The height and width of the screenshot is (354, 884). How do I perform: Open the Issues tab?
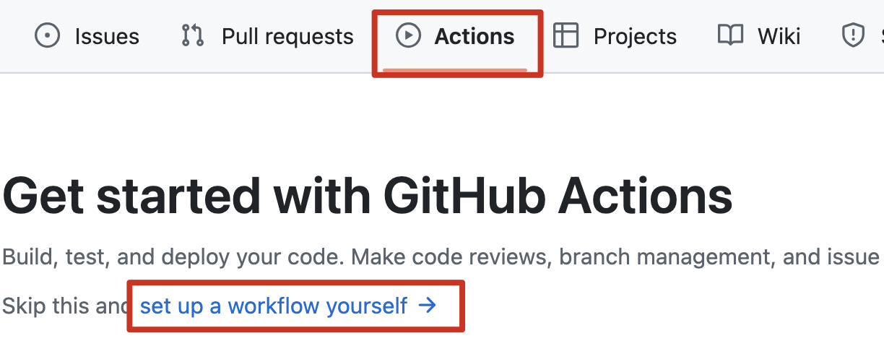[107, 36]
